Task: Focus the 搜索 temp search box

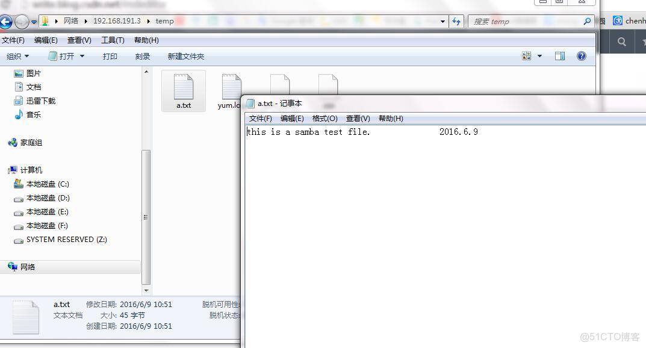Action: (525, 22)
